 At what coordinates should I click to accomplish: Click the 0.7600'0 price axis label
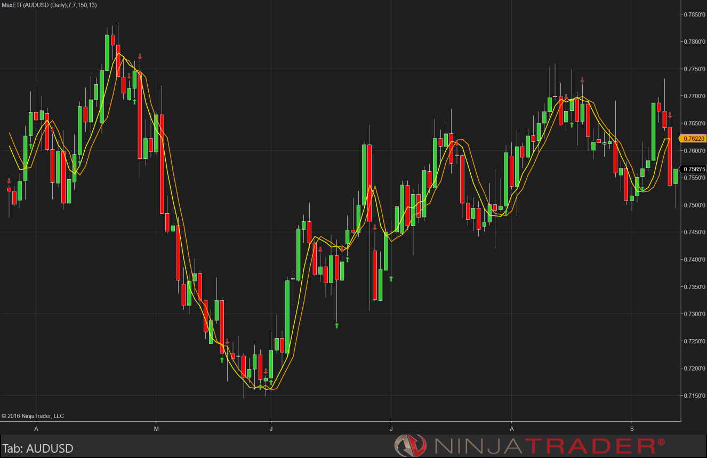click(694, 150)
